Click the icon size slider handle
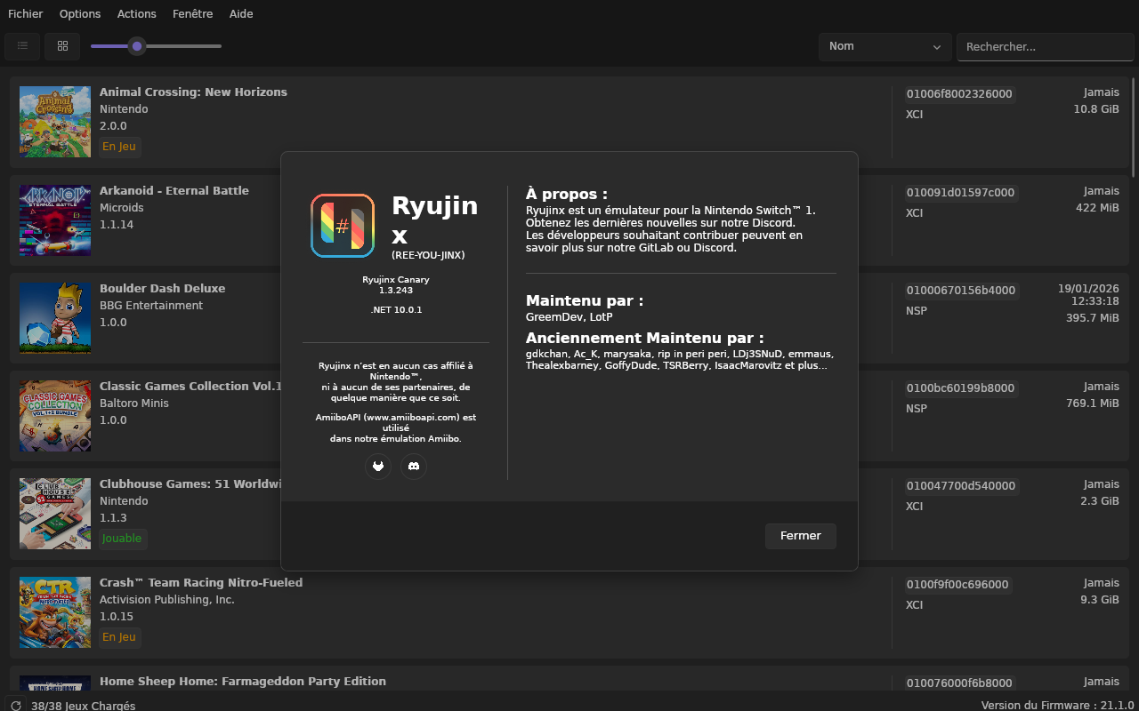 click(136, 46)
